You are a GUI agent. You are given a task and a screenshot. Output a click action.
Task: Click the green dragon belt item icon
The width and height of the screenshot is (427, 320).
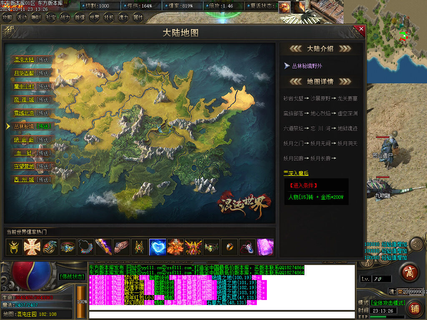pyautogui.click(x=211, y=247)
